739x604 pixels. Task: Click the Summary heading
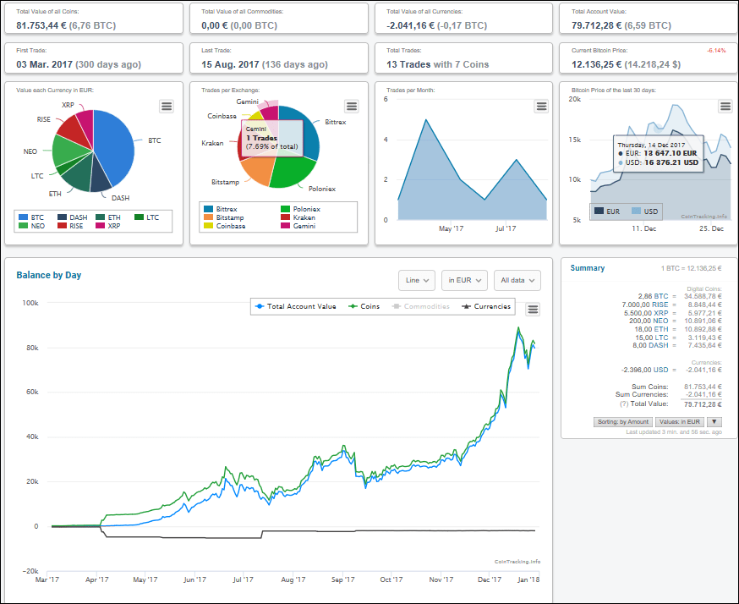588,268
